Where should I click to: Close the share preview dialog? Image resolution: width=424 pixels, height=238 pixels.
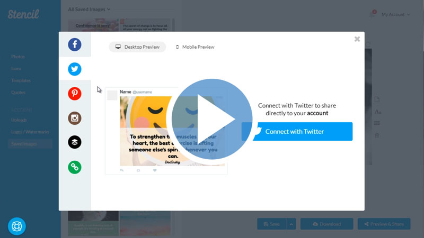coord(357,39)
